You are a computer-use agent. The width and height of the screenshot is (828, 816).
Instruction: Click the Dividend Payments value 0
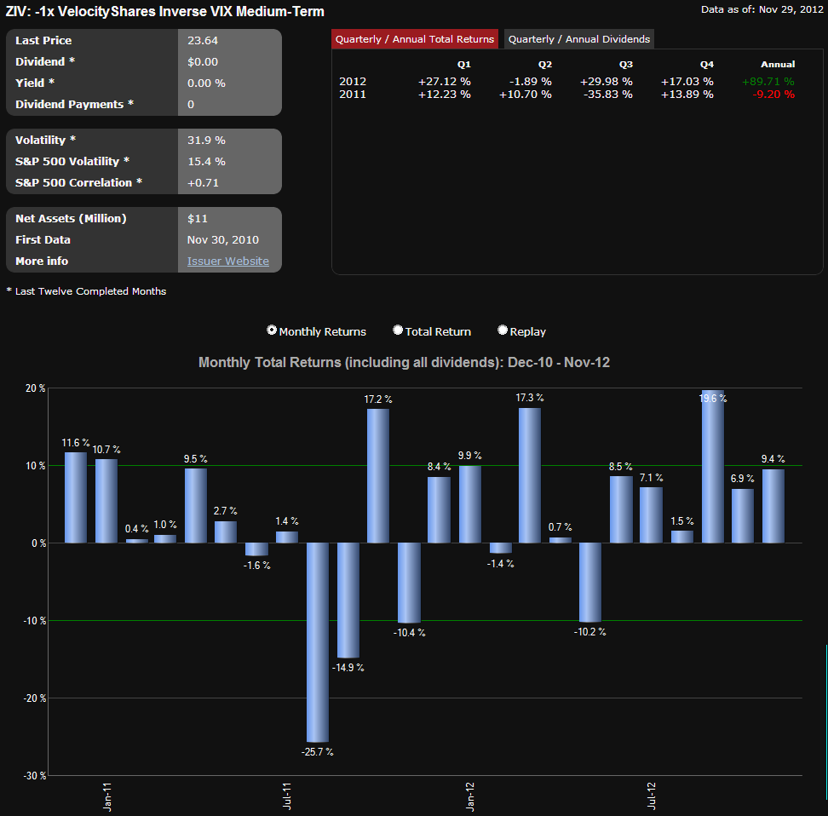[x=191, y=105]
